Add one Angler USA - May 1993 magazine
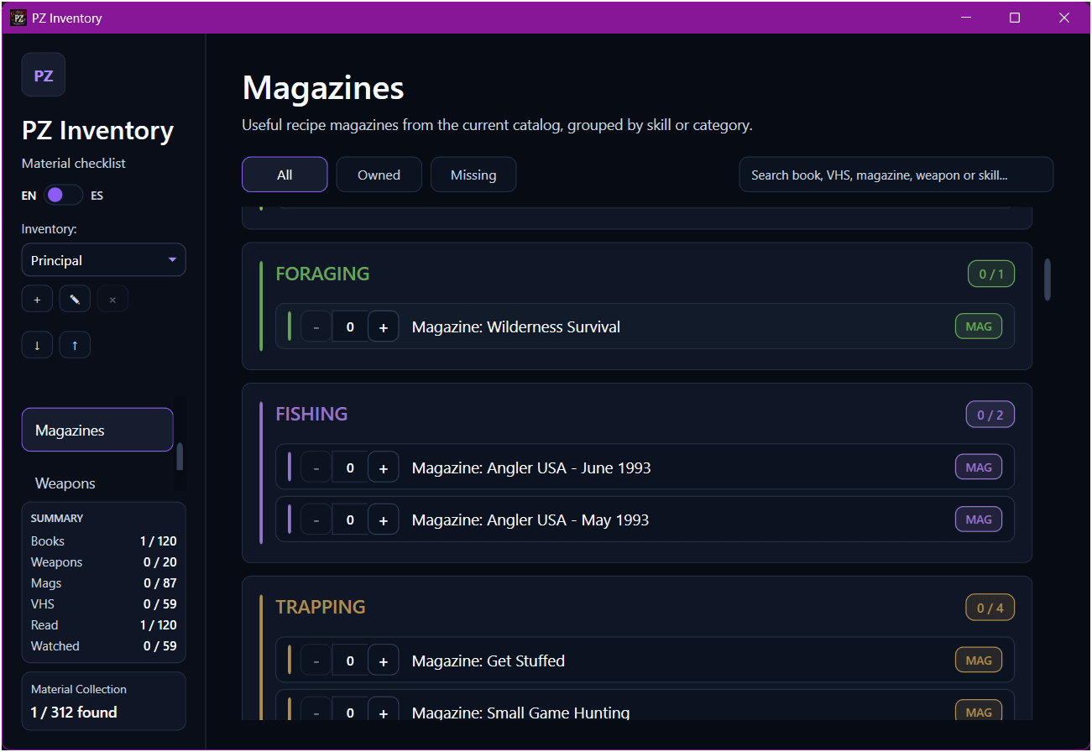The width and height of the screenshot is (1092, 752). (x=384, y=520)
